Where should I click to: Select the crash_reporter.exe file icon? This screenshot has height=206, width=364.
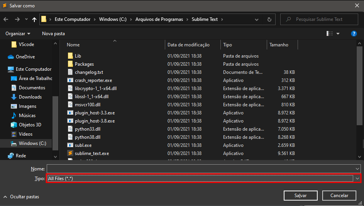click(x=70, y=80)
